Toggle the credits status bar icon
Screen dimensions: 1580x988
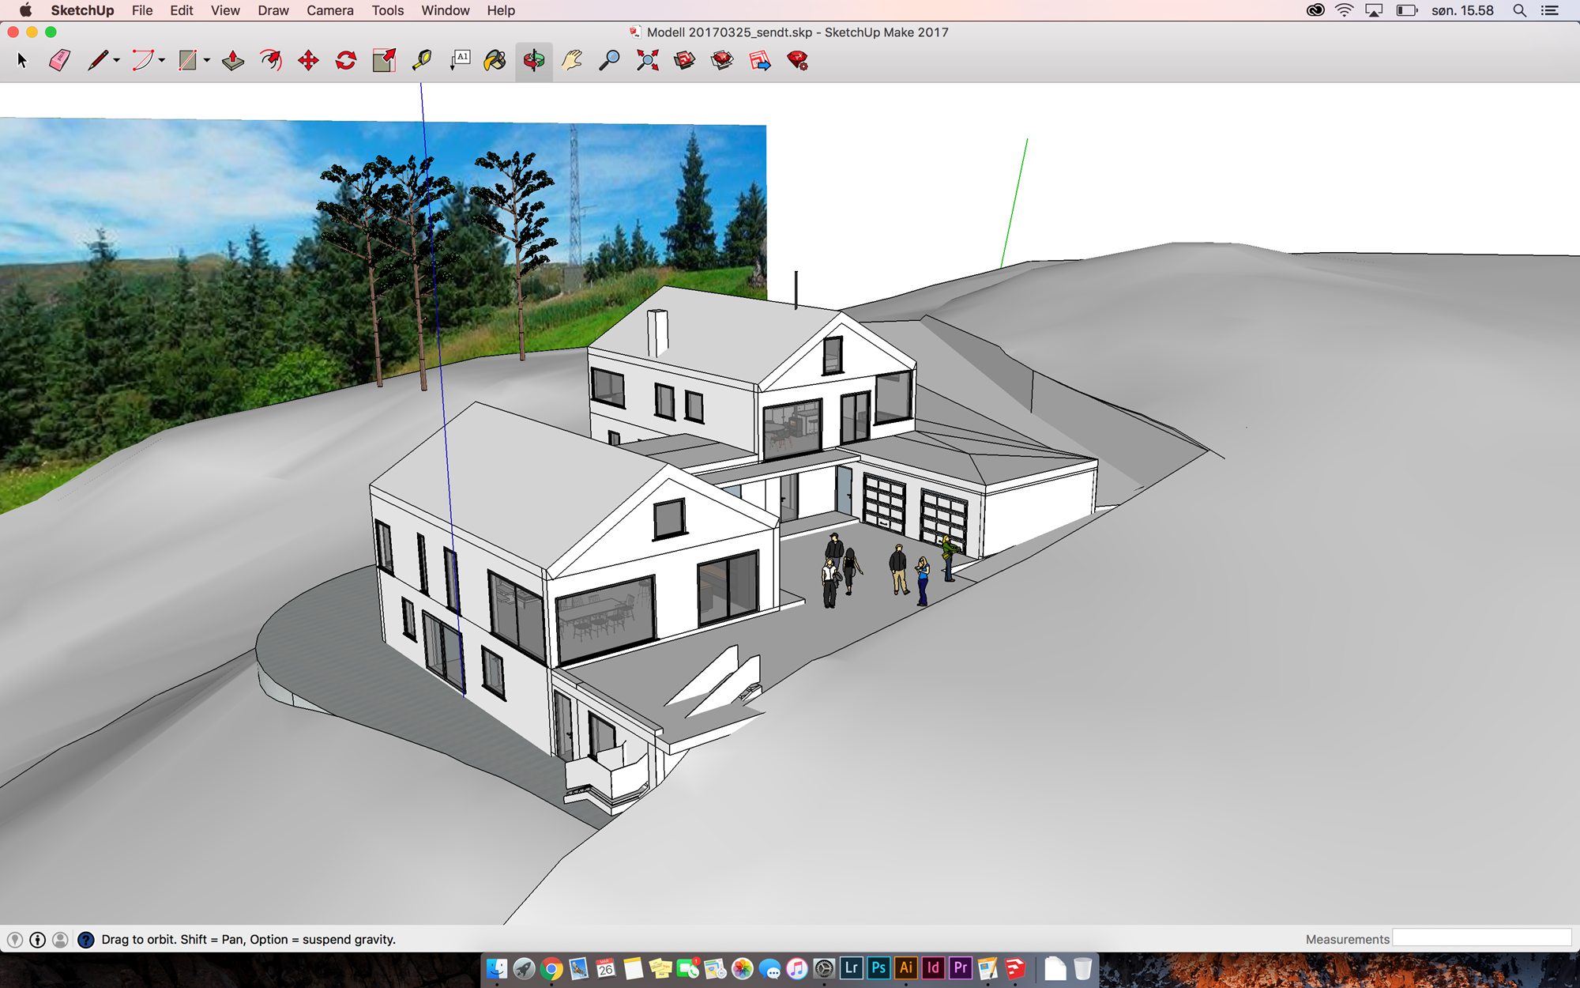tap(37, 939)
